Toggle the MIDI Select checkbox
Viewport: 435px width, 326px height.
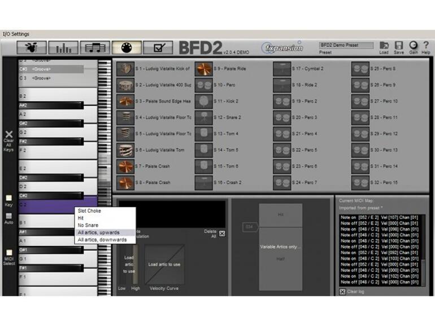[8, 253]
